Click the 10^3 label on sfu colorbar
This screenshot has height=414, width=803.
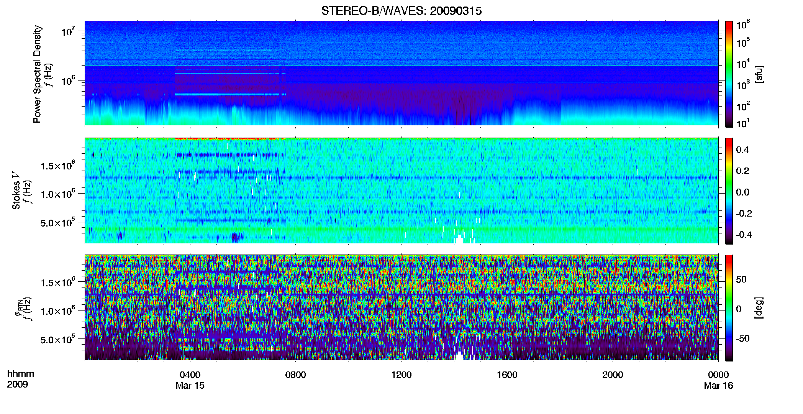coord(743,85)
